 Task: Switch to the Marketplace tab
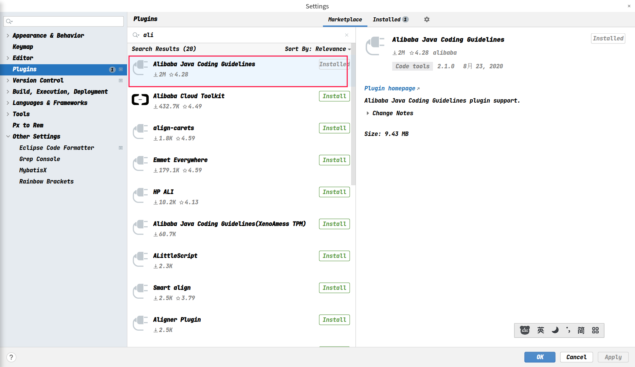(345, 20)
